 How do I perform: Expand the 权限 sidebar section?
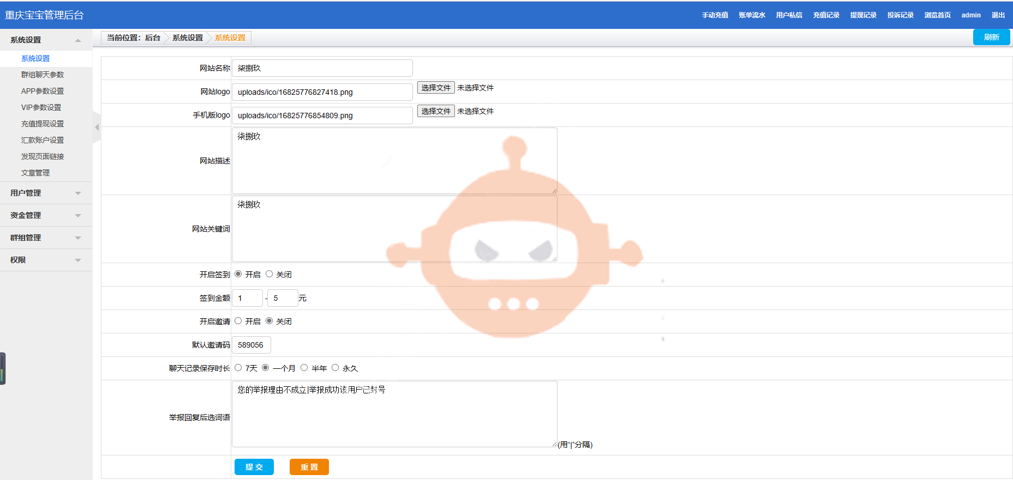click(x=78, y=260)
